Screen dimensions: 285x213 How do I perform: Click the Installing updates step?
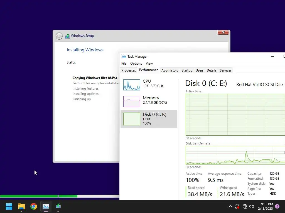(x=85, y=94)
